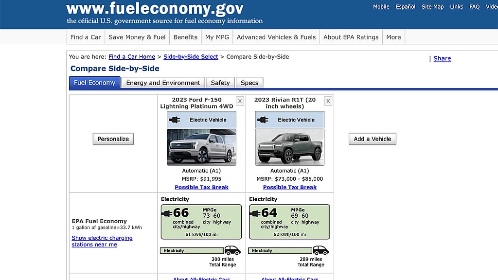Switch to the Energy and Environment tab
This screenshot has height=280, width=498.
(x=163, y=83)
